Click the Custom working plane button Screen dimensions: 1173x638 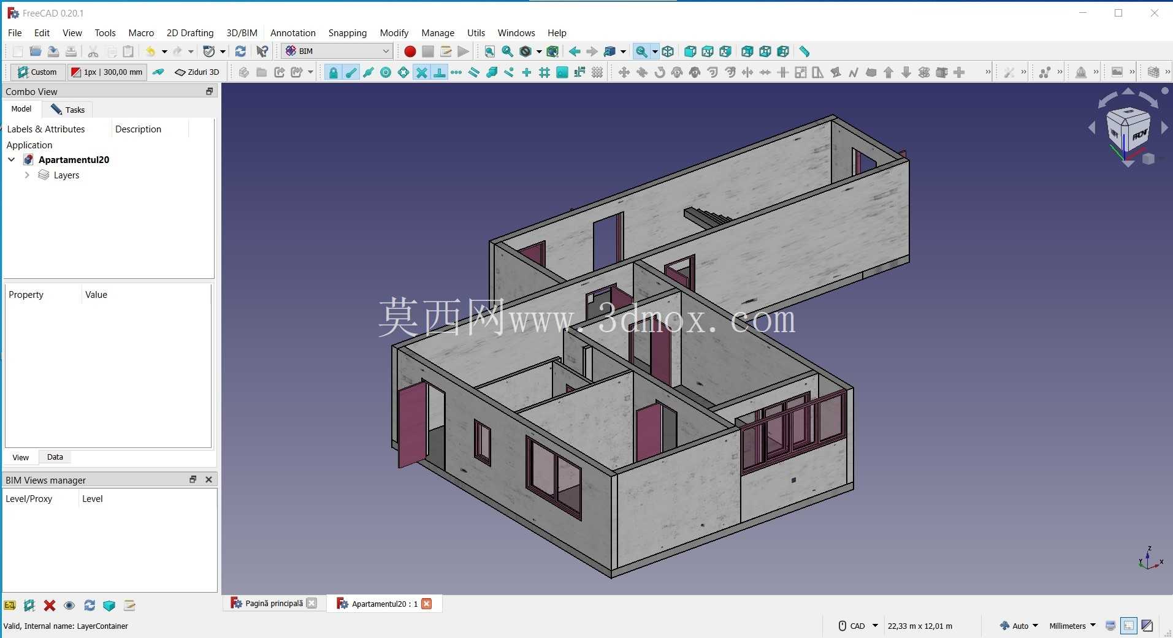[x=37, y=72]
